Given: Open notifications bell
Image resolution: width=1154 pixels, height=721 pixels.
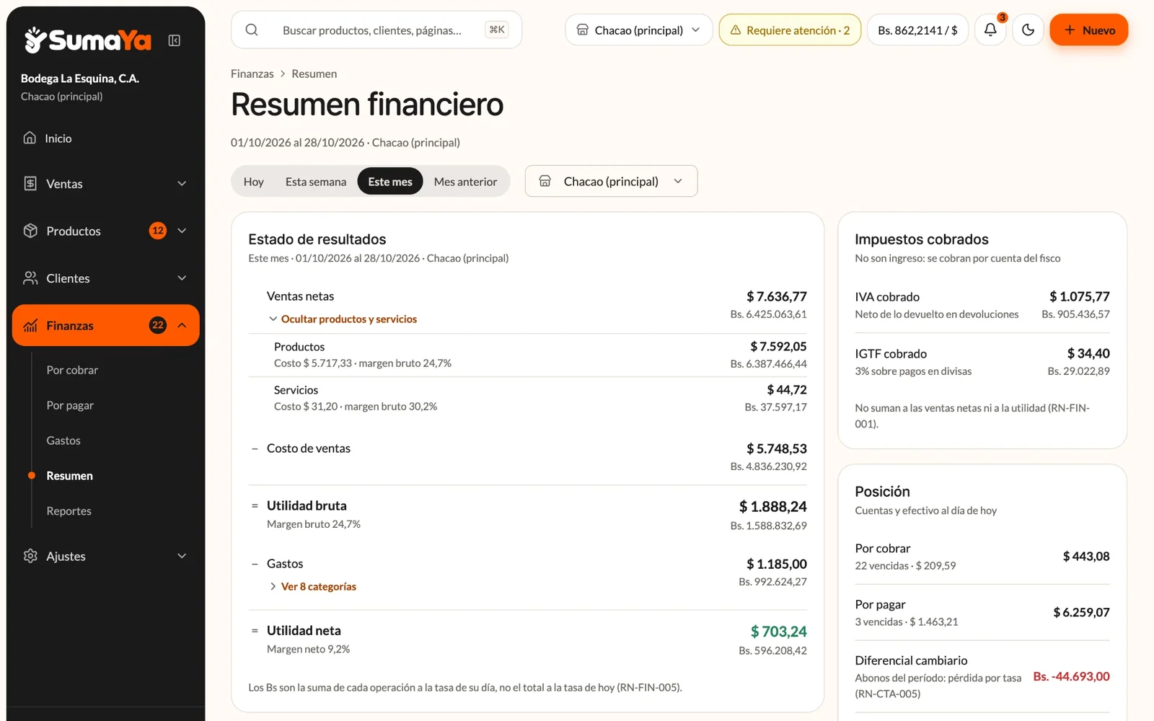Looking at the screenshot, I should (990, 30).
